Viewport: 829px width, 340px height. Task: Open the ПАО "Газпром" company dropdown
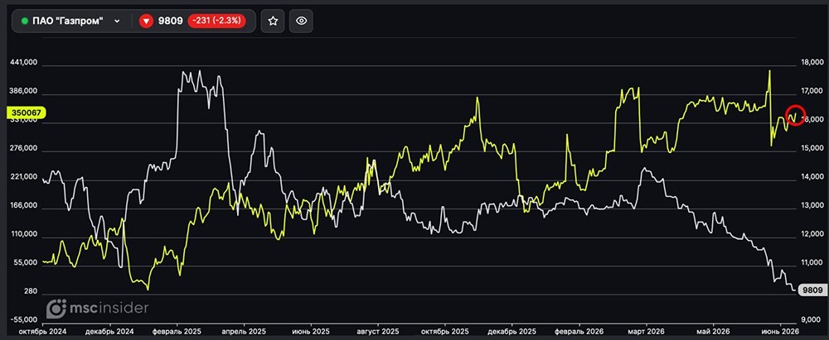click(x=70, y=22)
